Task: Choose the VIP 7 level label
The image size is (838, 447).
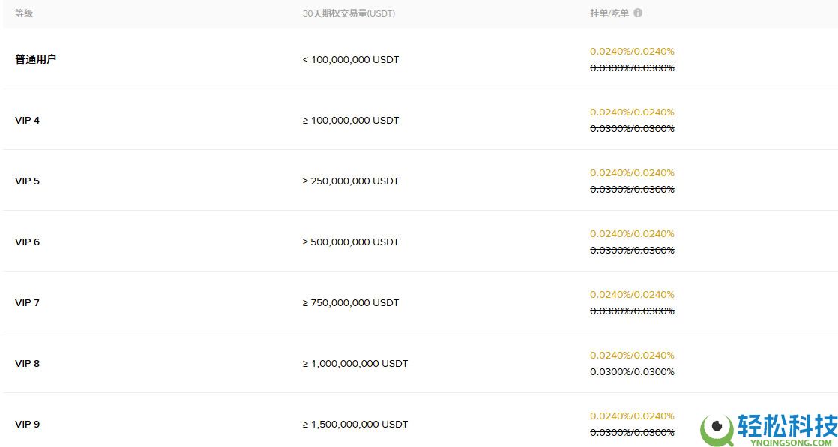Action: (27, 302)
